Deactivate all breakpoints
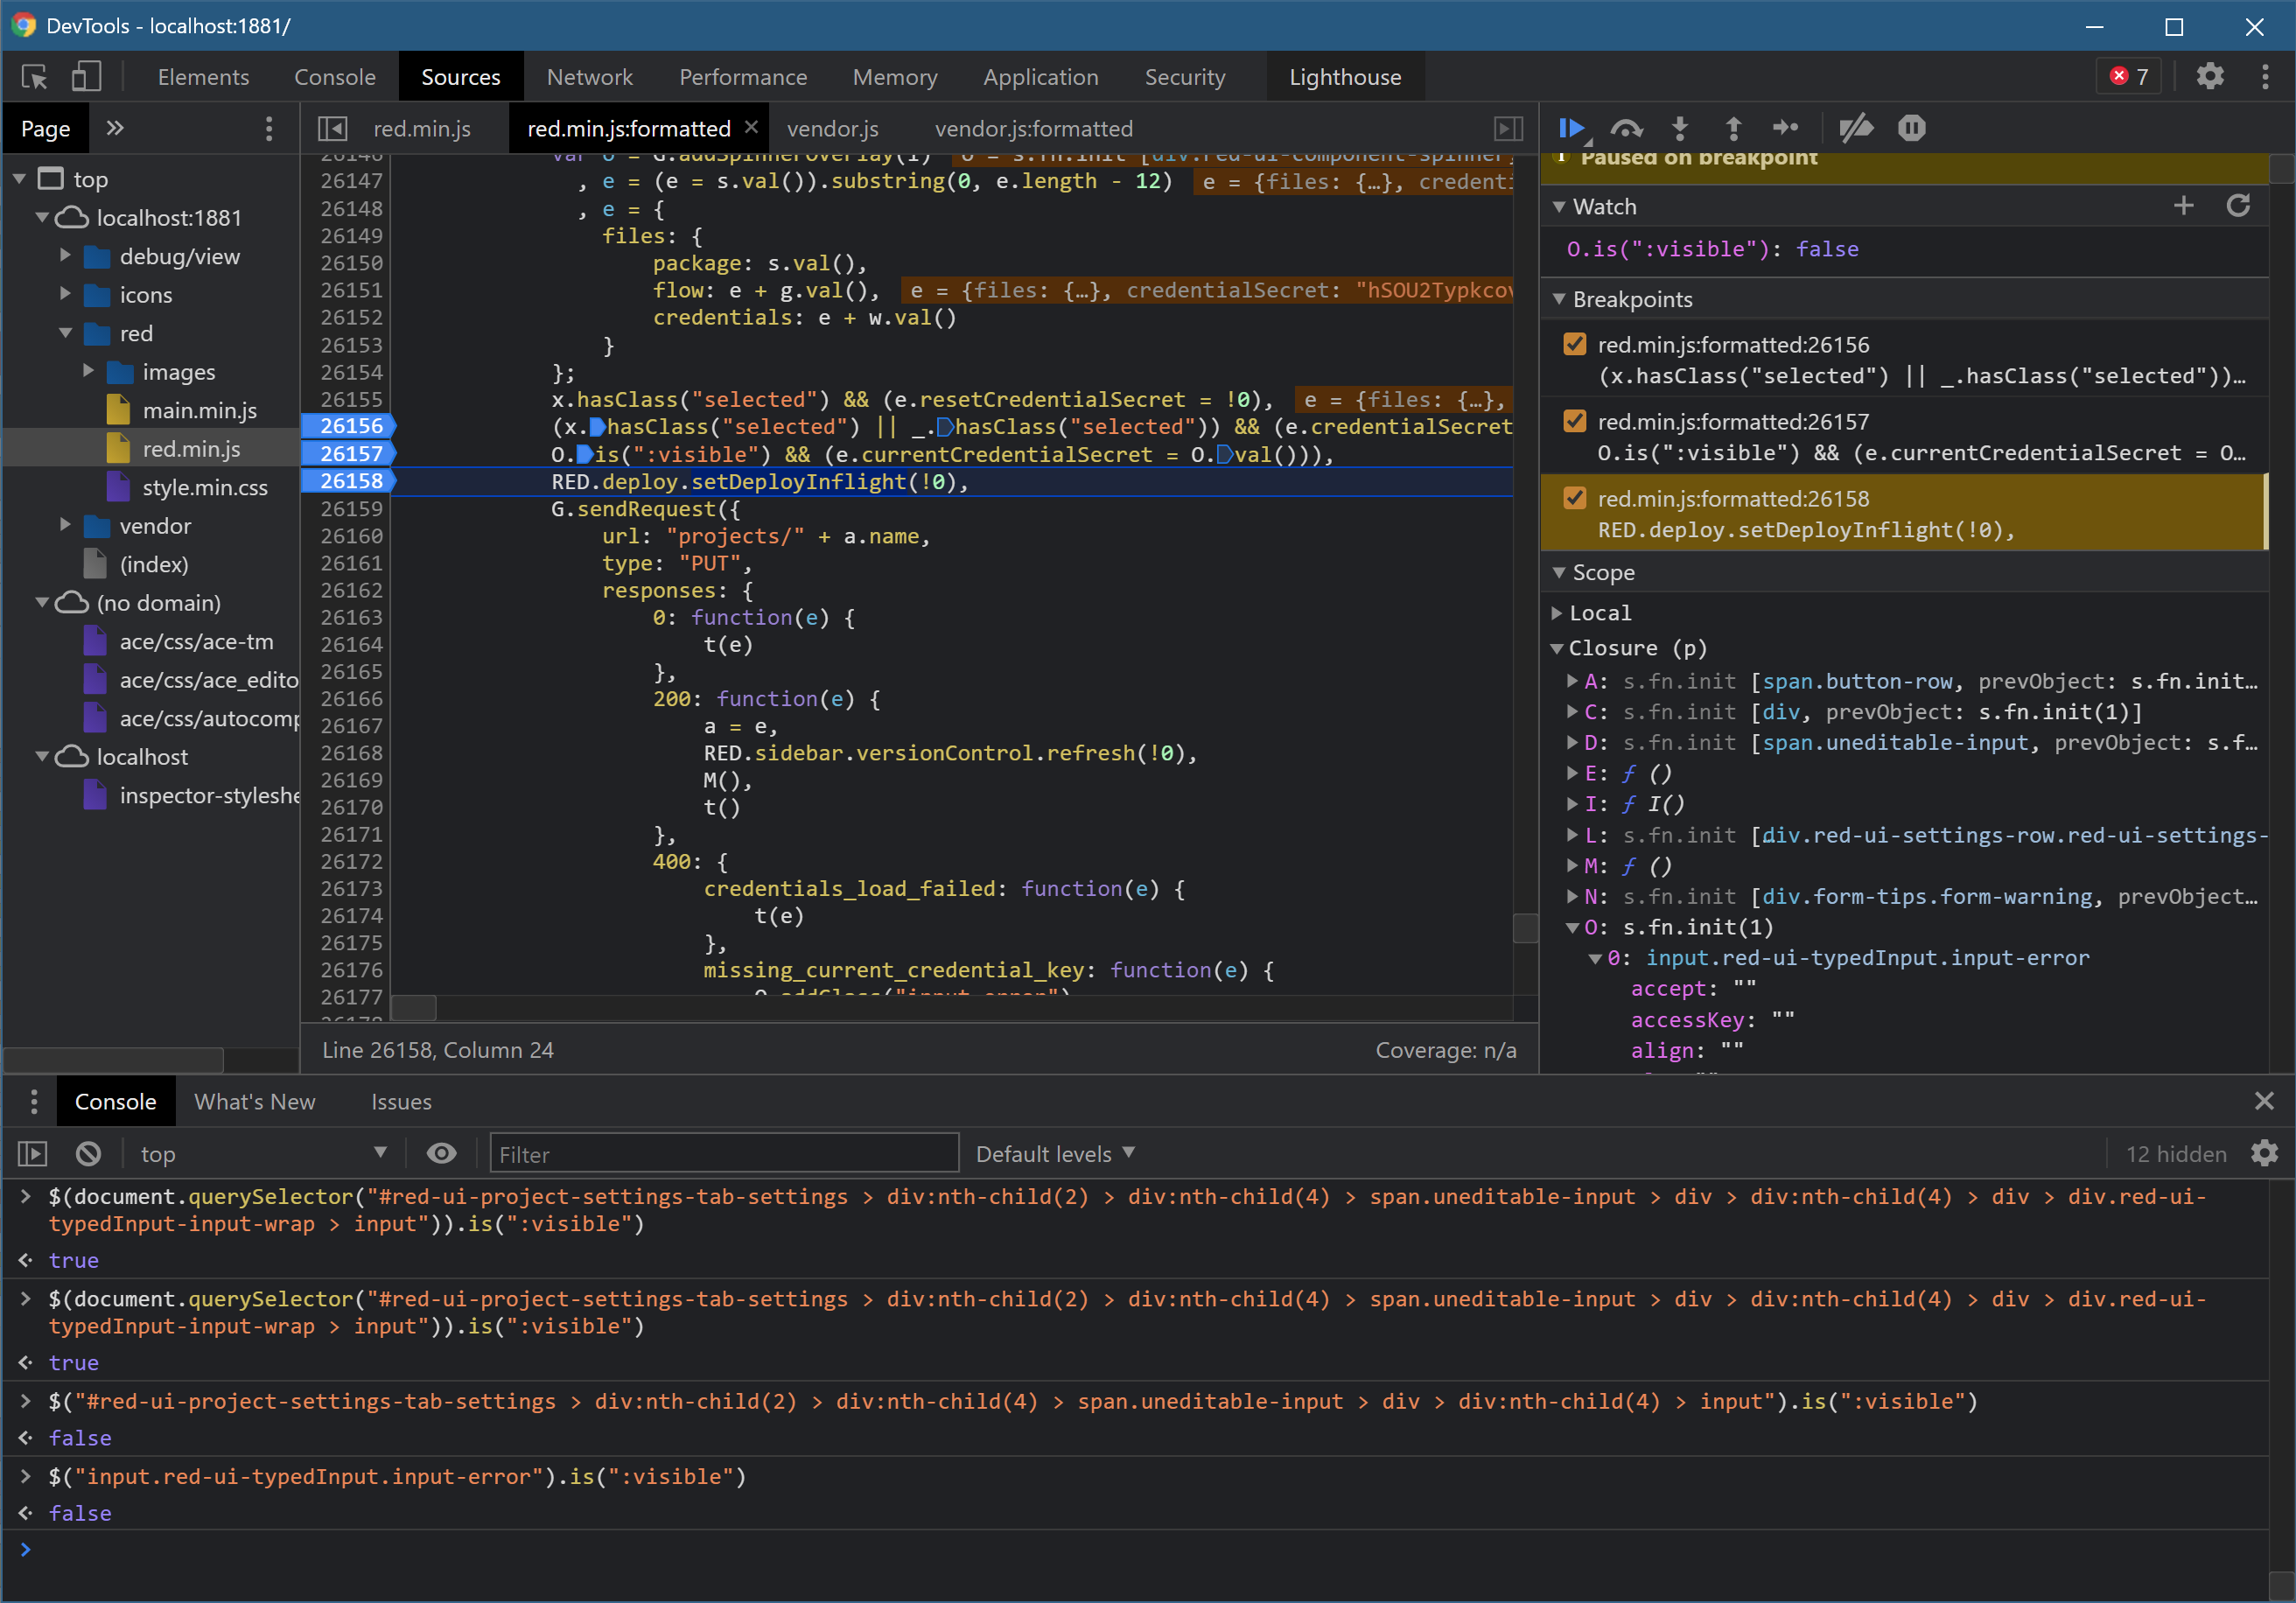The image size is (2296, 1603). click(x=1857, y=127)
